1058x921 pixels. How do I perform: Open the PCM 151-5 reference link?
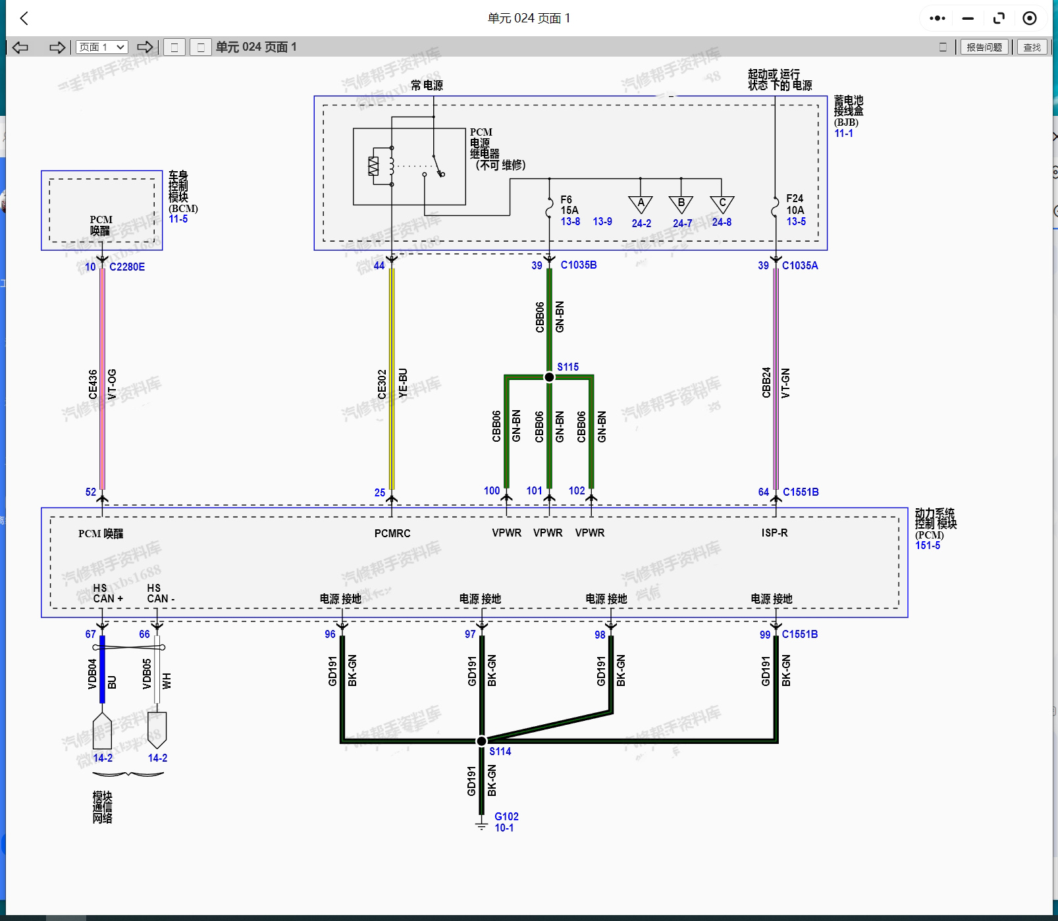pos(928,546)
